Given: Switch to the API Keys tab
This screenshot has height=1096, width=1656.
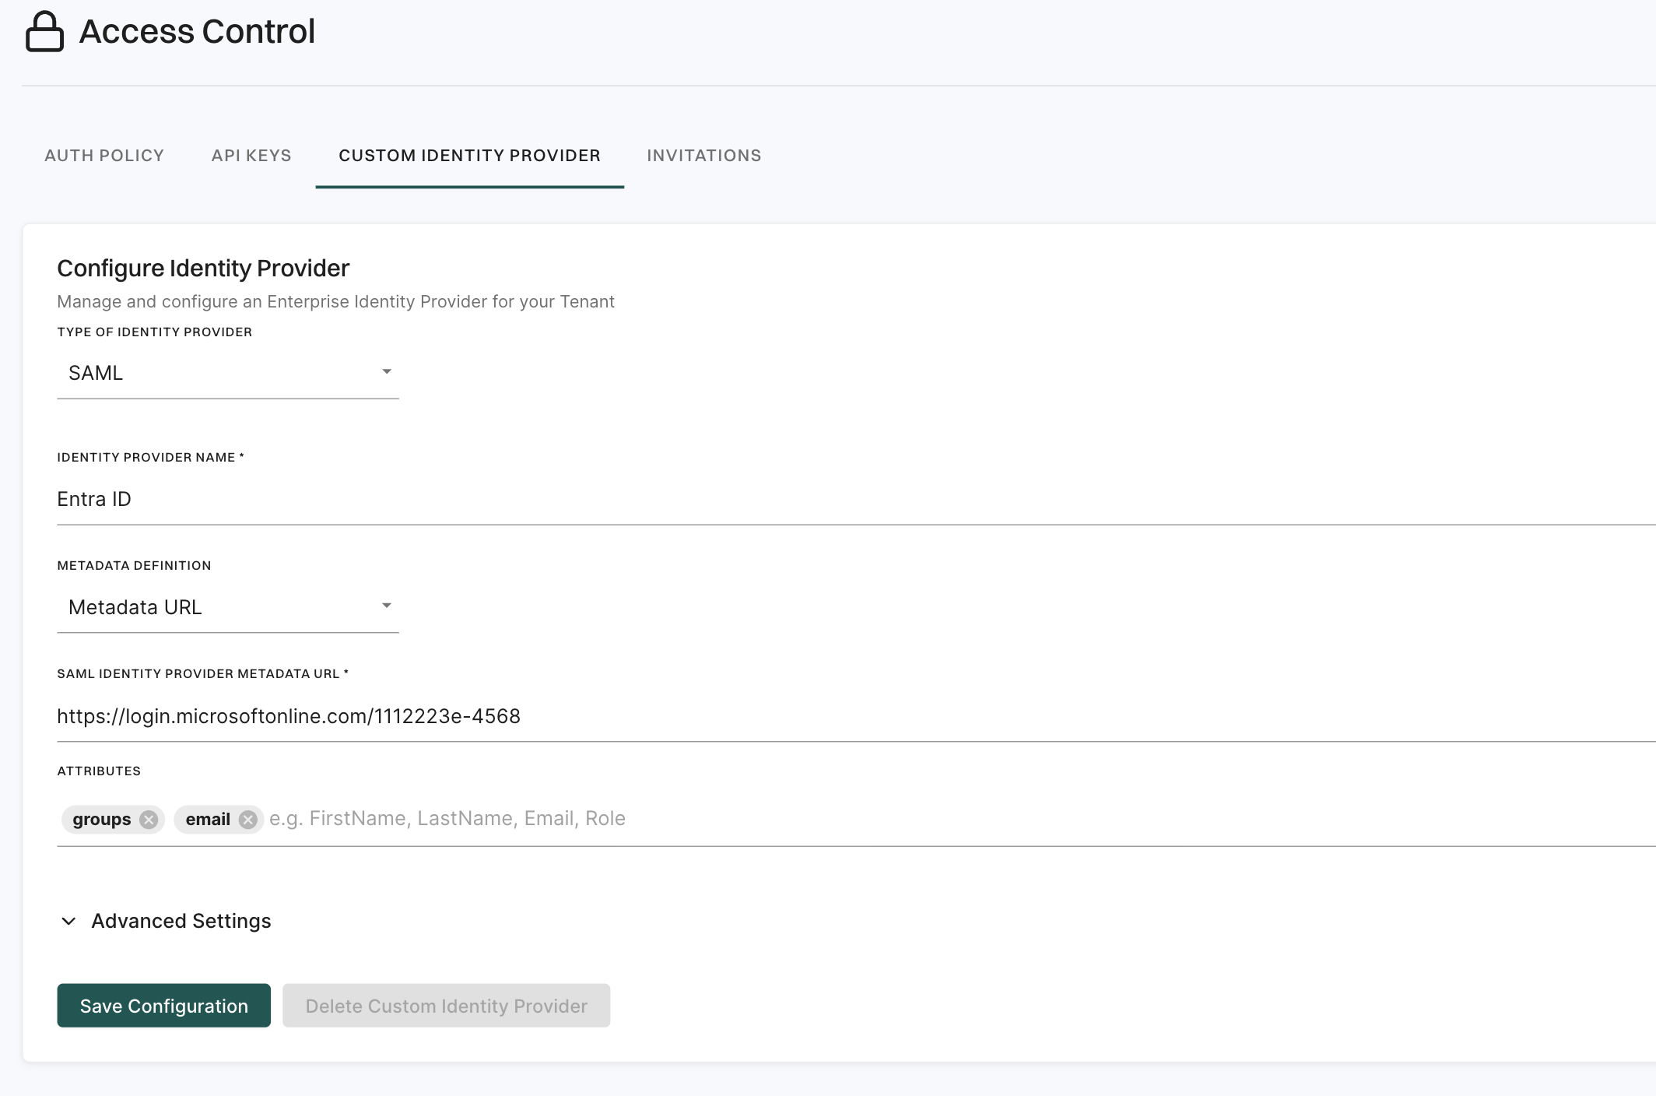Looking at the screenshot, I should 251,155.
